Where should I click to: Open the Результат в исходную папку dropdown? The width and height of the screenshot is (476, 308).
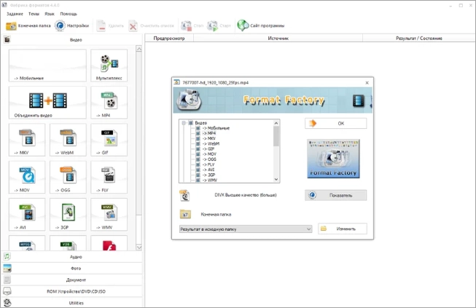pyautogui.click(x=246, y=229)
